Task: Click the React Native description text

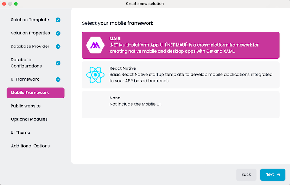Action: coord(191,77)
